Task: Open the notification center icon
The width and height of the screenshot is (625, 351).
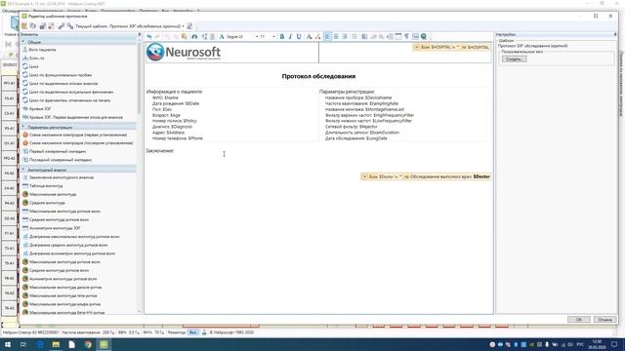Action: click(614, 344)
